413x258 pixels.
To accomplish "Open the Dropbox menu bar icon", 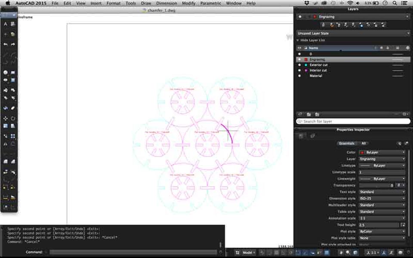I will (307, 3).
